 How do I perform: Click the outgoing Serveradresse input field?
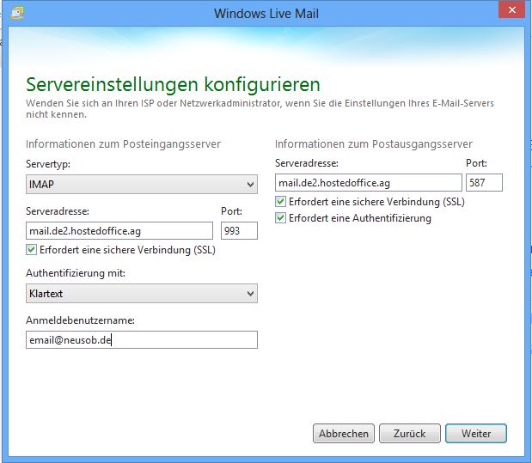pos(369,182)
